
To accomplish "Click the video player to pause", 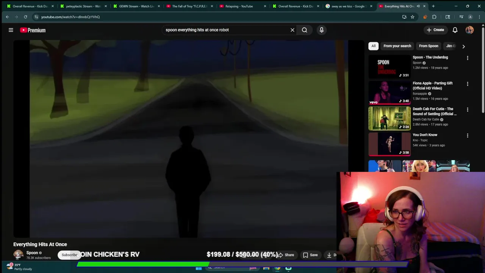I will click(189, 138).
